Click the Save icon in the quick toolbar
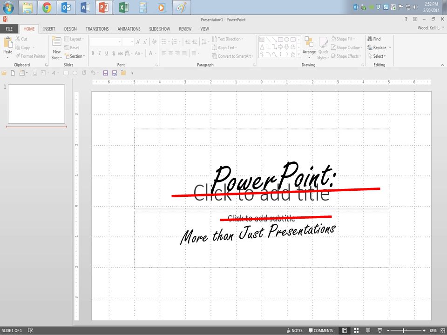Viewport: 447px width, 335px height. tap(106, 73)
